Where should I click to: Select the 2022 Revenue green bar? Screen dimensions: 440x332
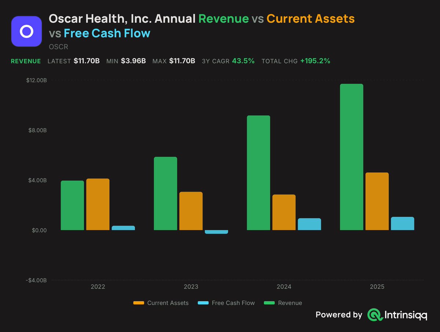click(x=72, y=205)
